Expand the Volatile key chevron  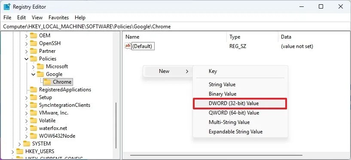(x=26, y=121)
